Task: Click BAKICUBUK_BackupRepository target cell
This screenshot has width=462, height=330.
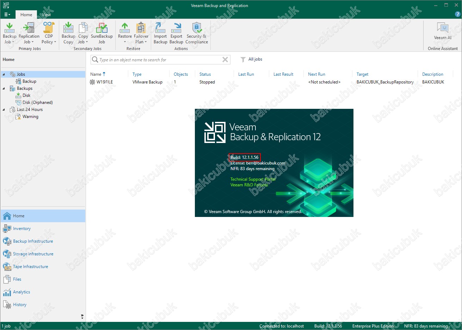Action: pos(385,82)
